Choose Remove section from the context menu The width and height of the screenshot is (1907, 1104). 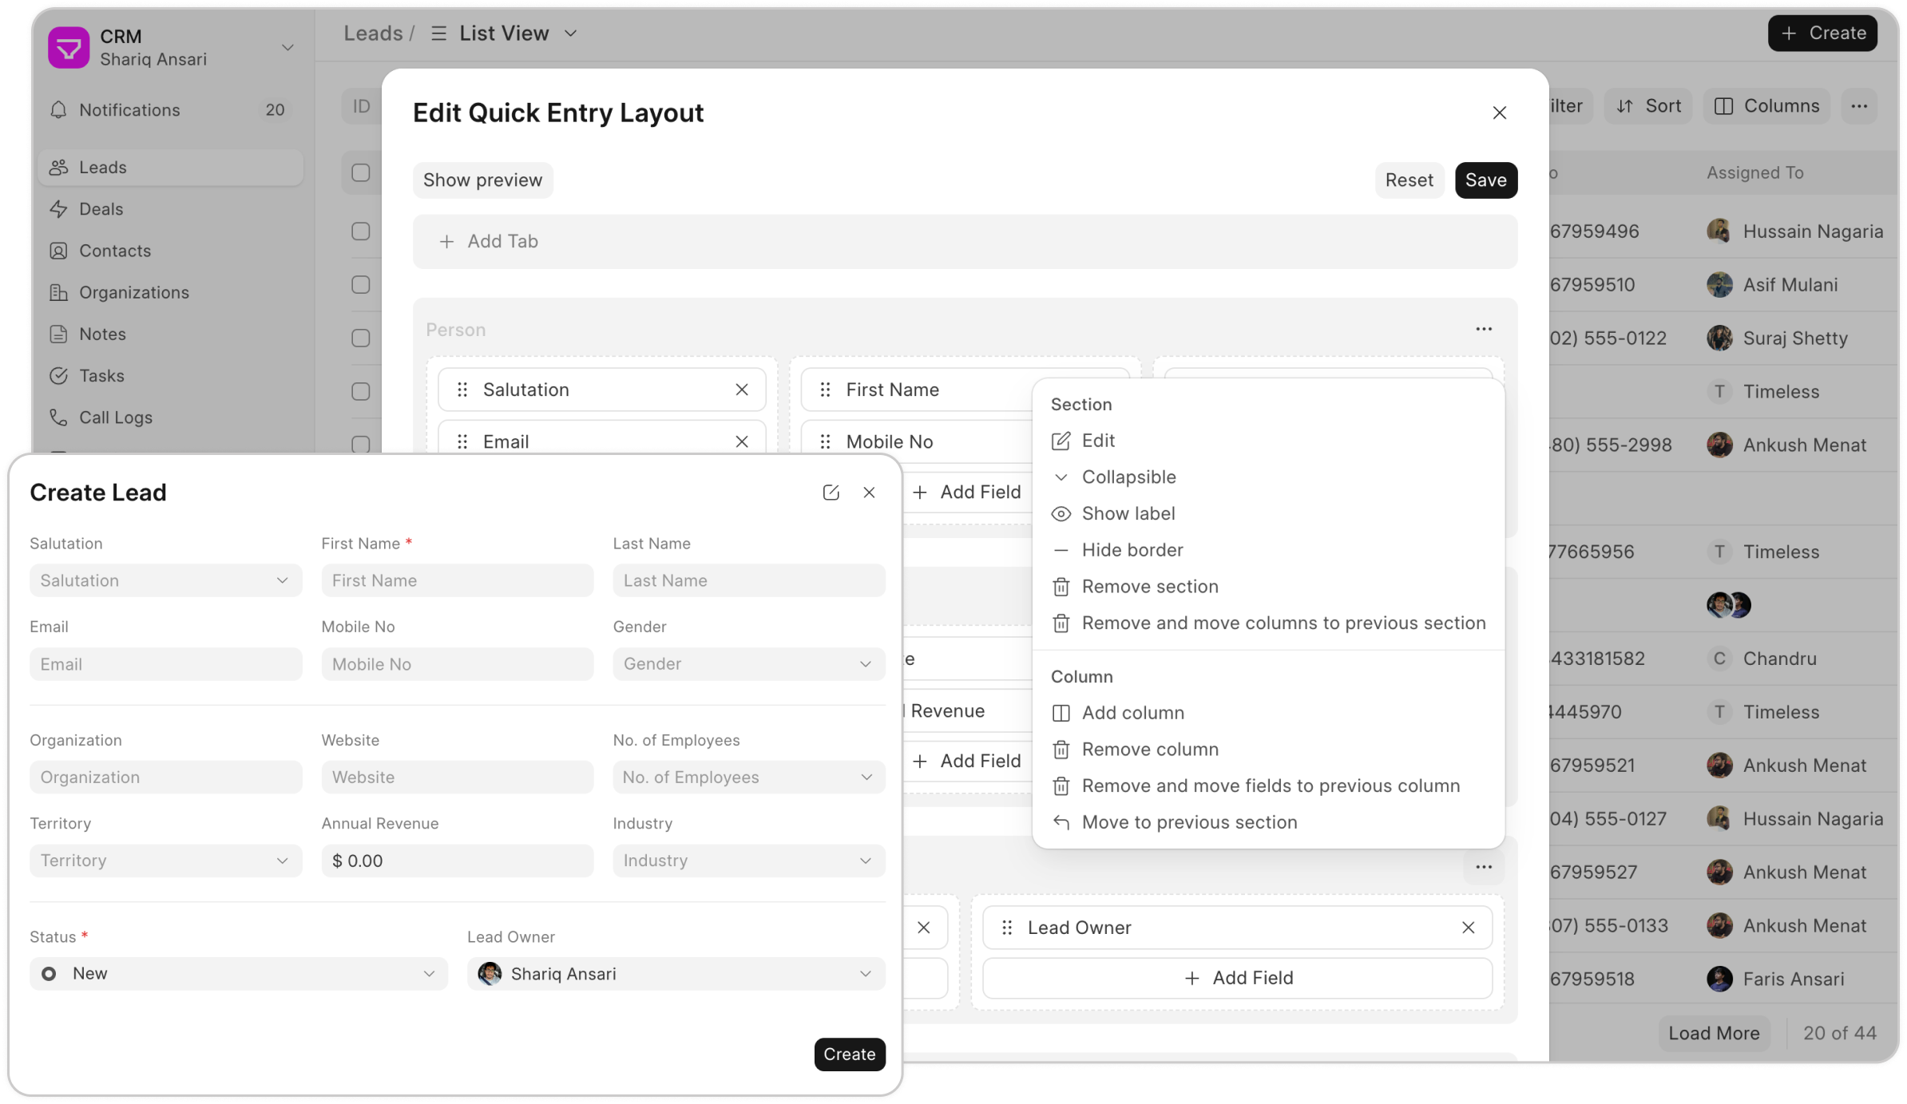tap(1150, 586)
